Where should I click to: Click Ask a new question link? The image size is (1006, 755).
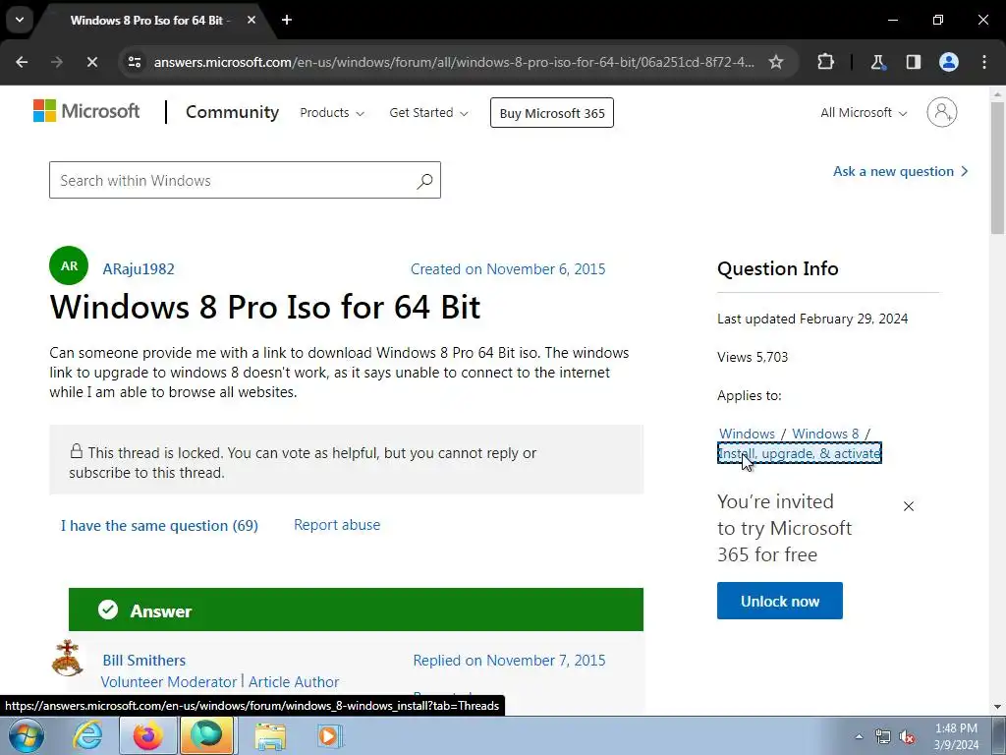point(900,171)
